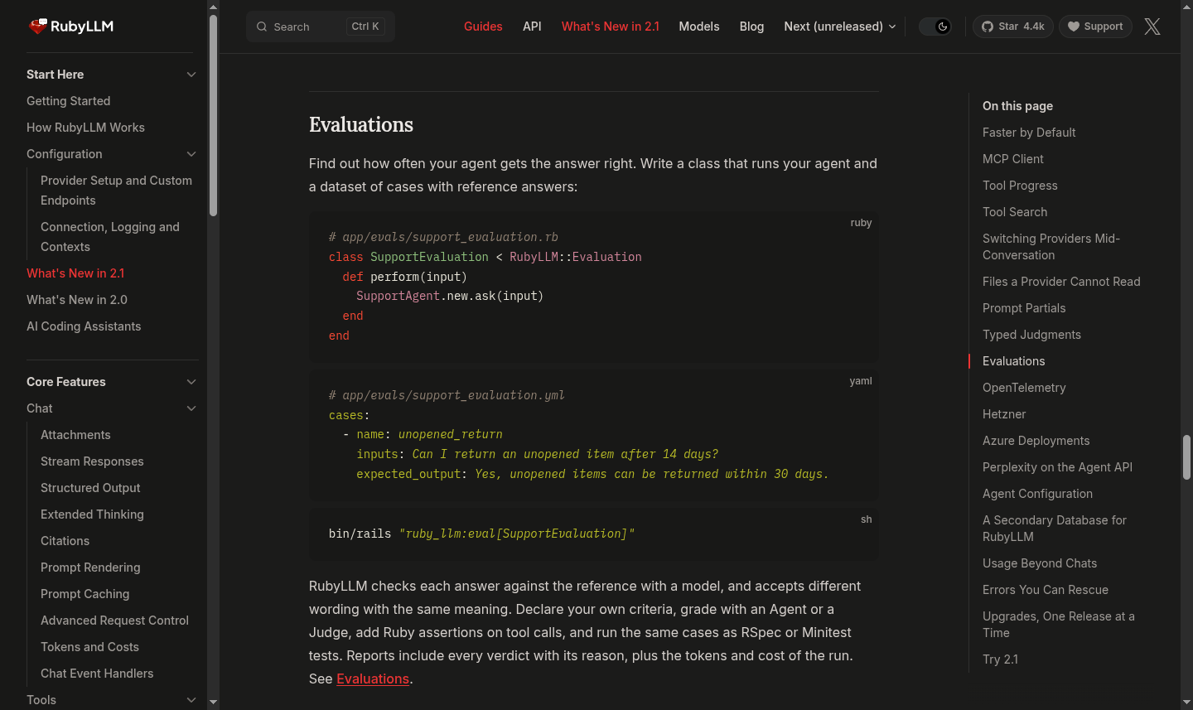Open the Guides menu item

[x=483, y=27]
